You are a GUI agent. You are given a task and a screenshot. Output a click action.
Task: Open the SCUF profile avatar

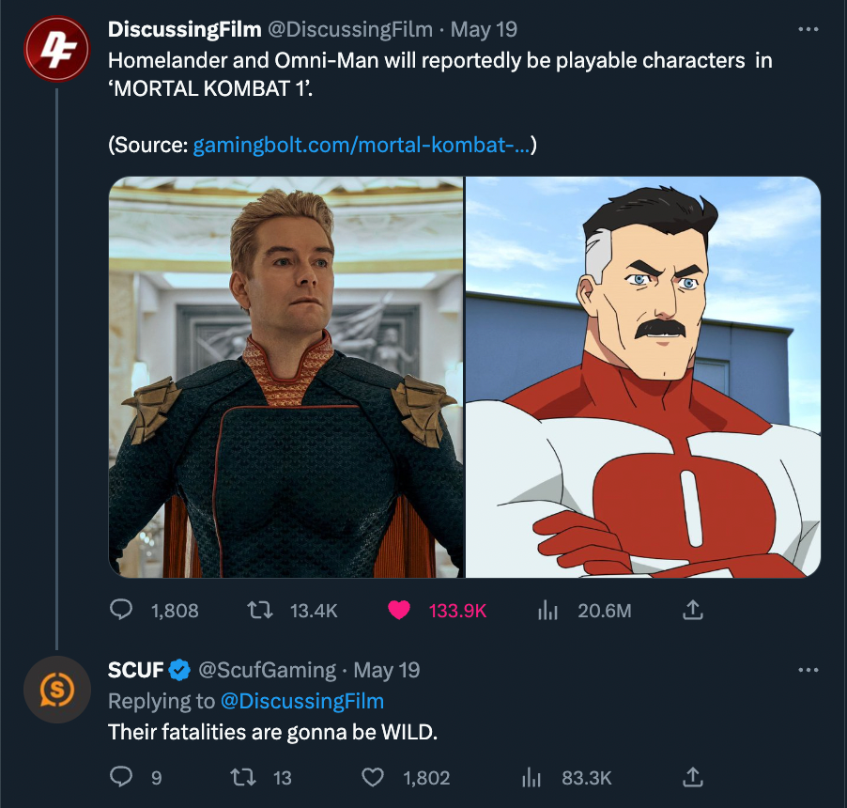coord(56,691)
